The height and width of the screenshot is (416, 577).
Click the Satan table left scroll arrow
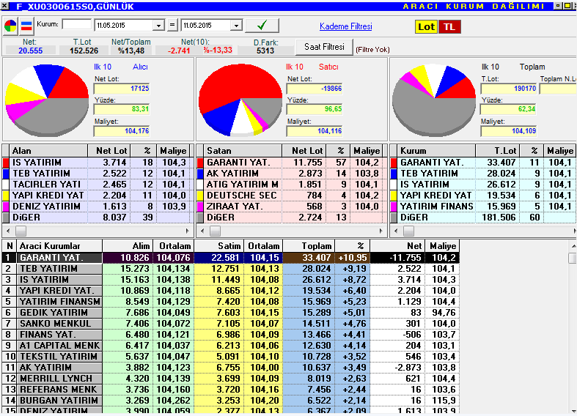tap(202, 231)
